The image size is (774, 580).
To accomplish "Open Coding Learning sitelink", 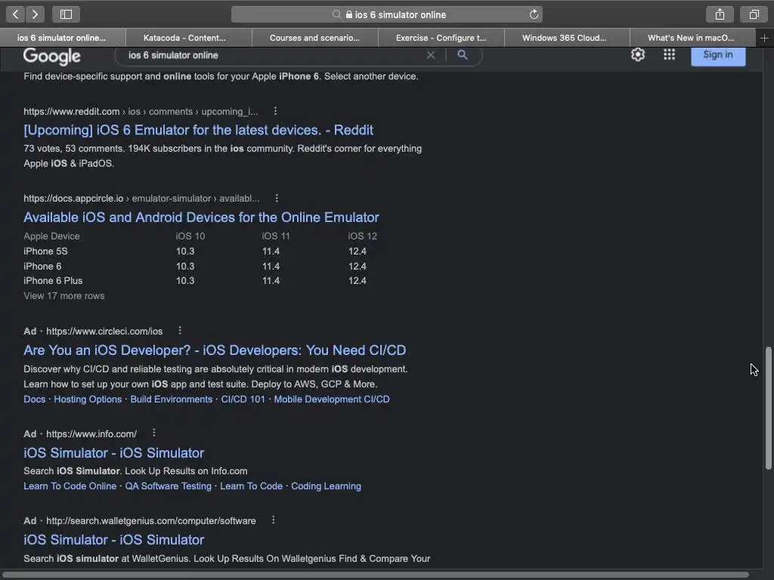I will pyautogui.click(x=326, y=486).
